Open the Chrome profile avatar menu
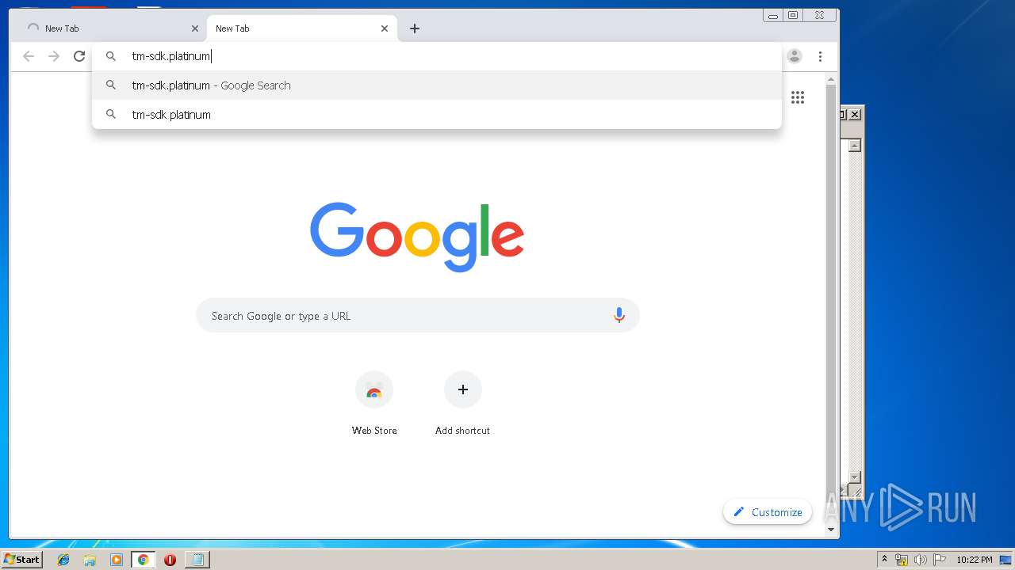The width and height of the screenshot is (1015, 570). (795, 56)
